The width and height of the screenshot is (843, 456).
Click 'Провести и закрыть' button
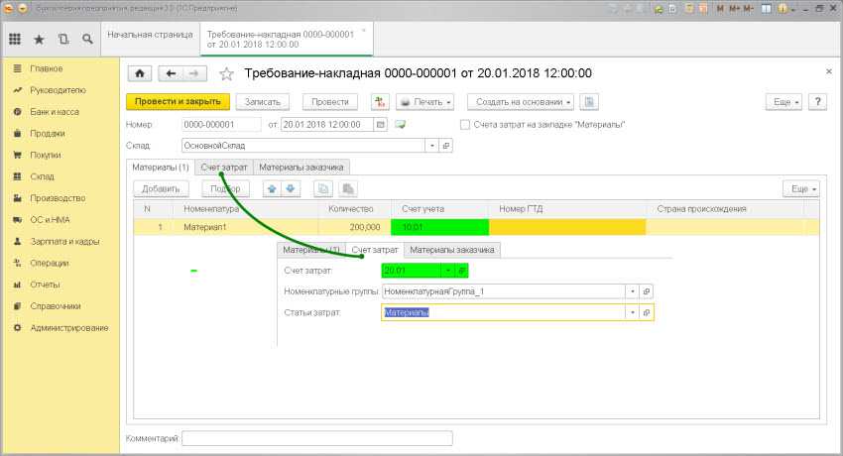179,102
